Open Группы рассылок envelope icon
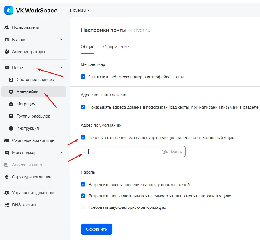Viewport: 260px width, 240px height. pyautogui.click(x=11, y=116)
